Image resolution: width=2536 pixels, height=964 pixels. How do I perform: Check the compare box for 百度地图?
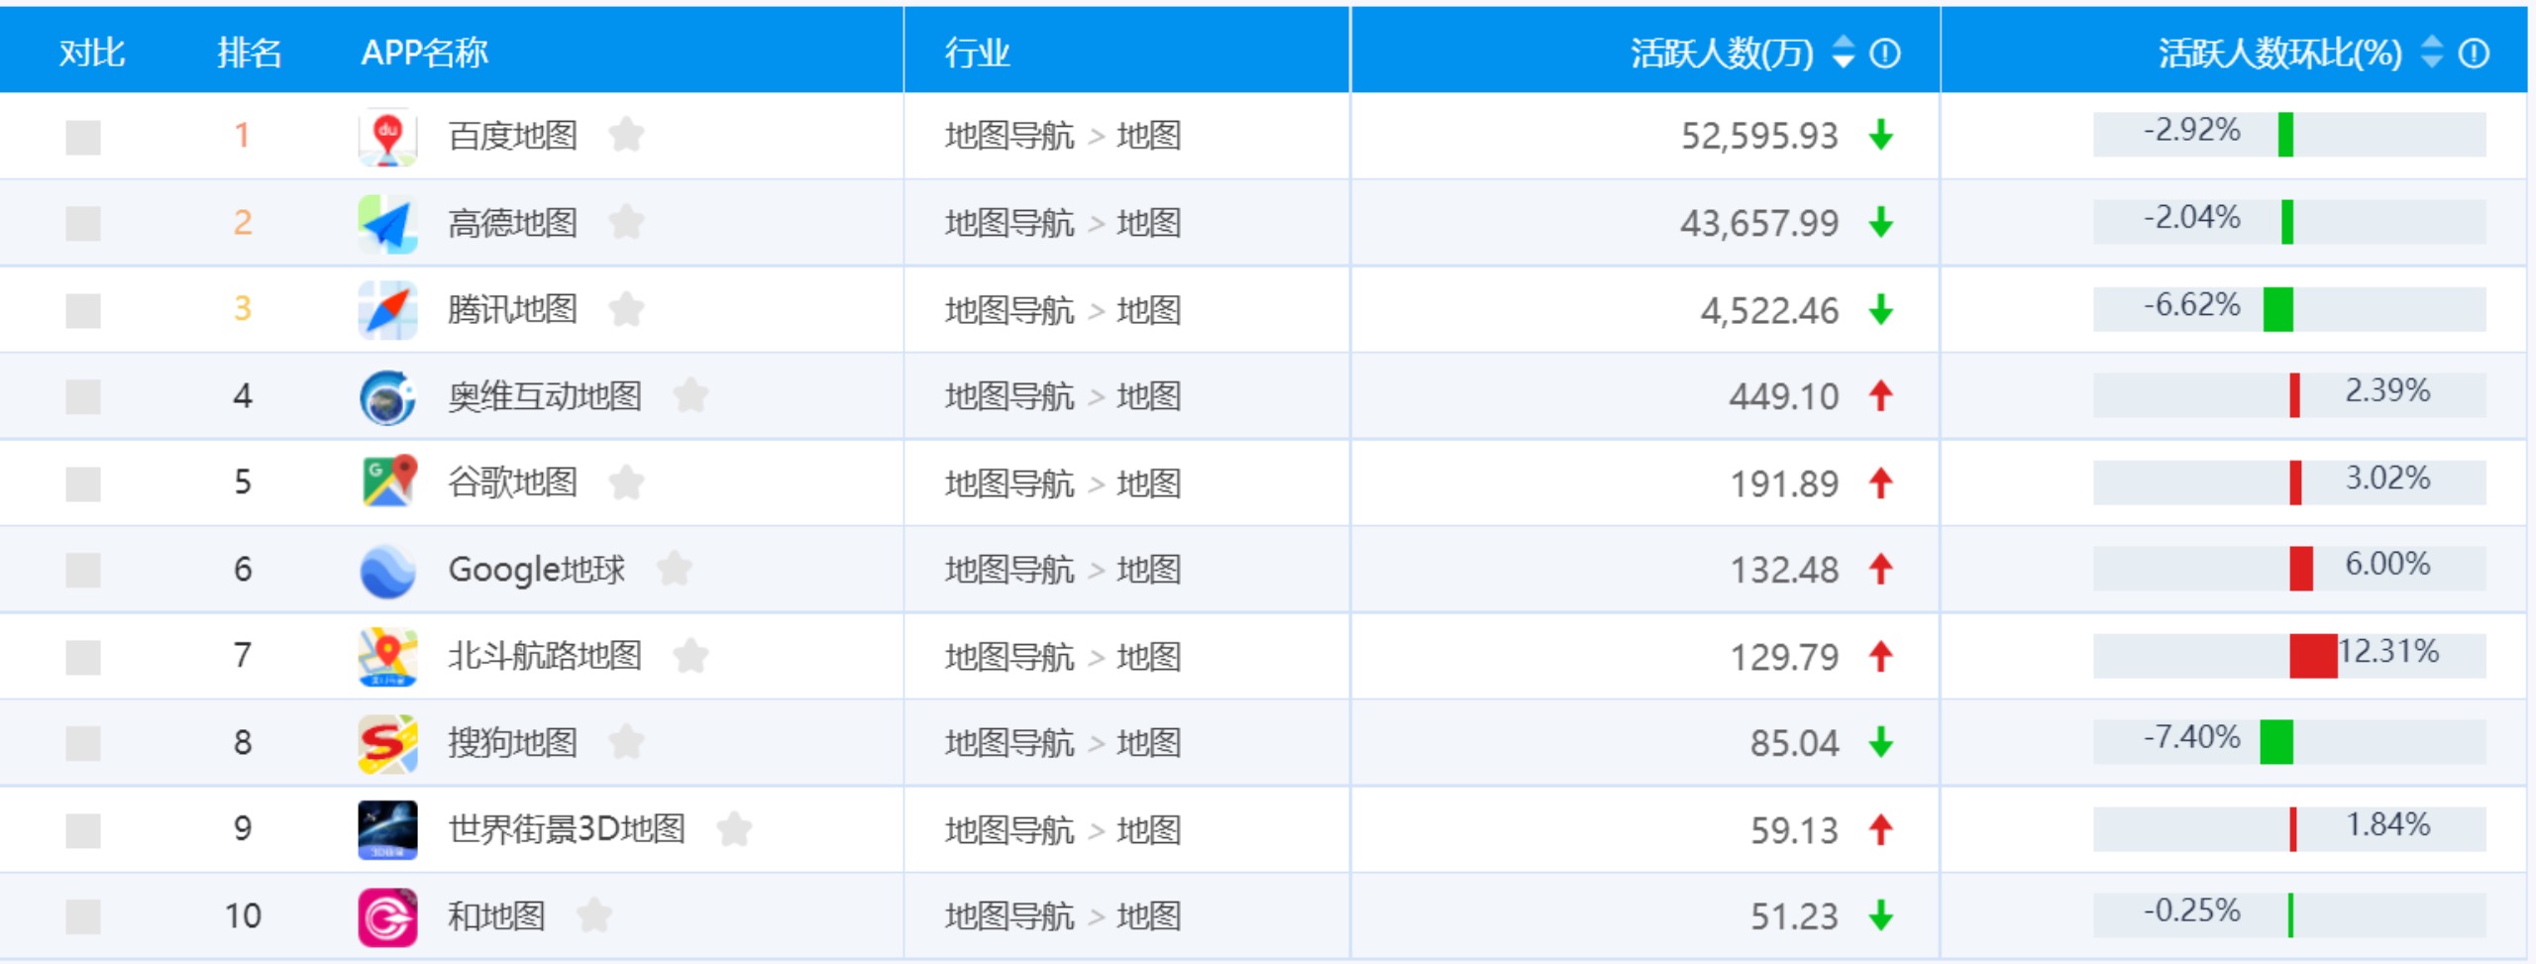click(83, 137)
